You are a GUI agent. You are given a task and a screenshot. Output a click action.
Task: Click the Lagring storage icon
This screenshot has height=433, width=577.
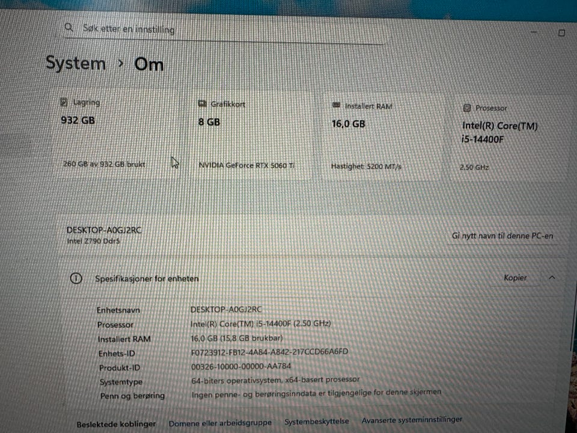64,102
